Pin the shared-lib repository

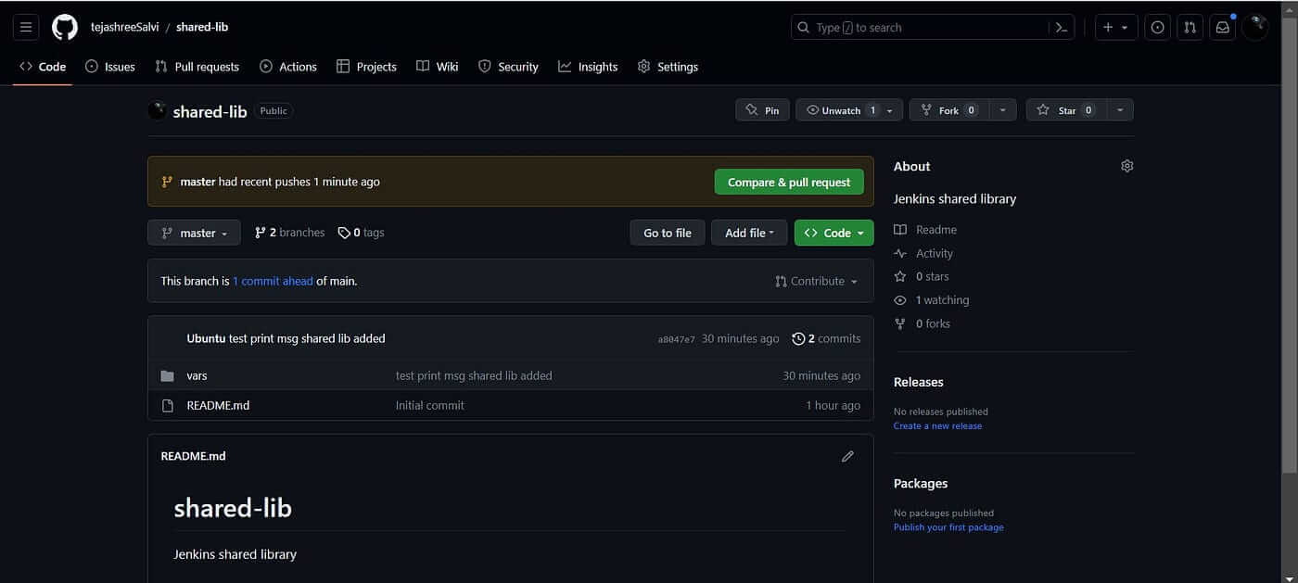[762, 110]
